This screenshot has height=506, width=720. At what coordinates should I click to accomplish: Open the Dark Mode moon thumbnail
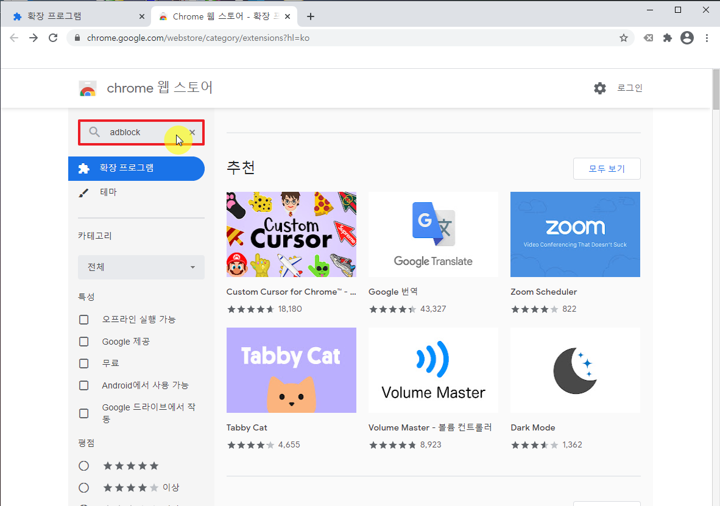[x=575, y=370]
